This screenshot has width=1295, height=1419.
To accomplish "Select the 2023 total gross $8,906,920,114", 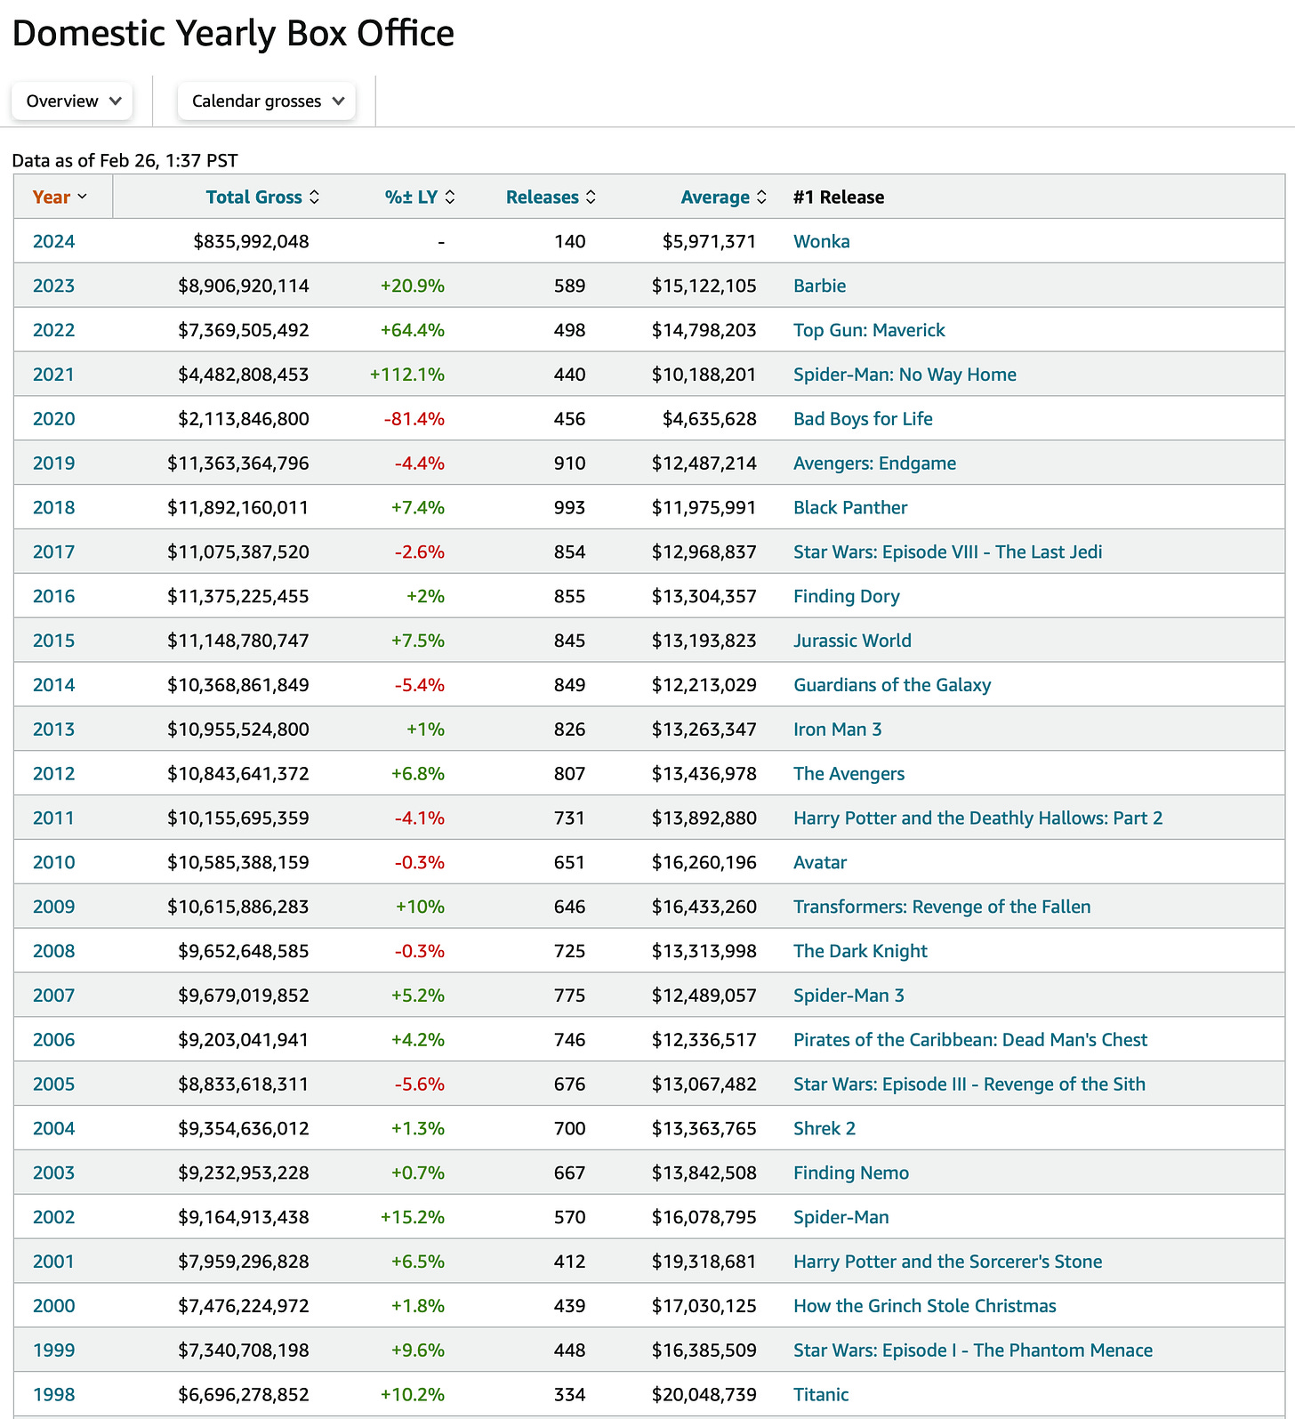I will click(x=244, y=286).
